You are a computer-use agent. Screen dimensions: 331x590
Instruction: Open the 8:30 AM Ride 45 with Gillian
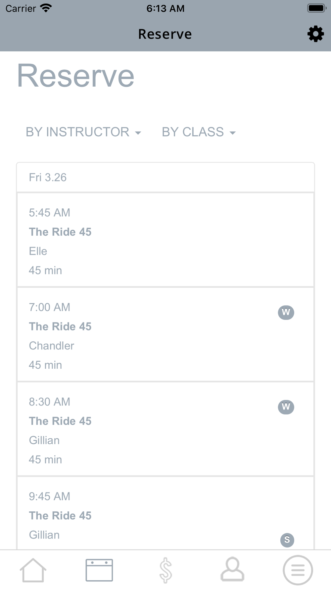pos(149,430)
